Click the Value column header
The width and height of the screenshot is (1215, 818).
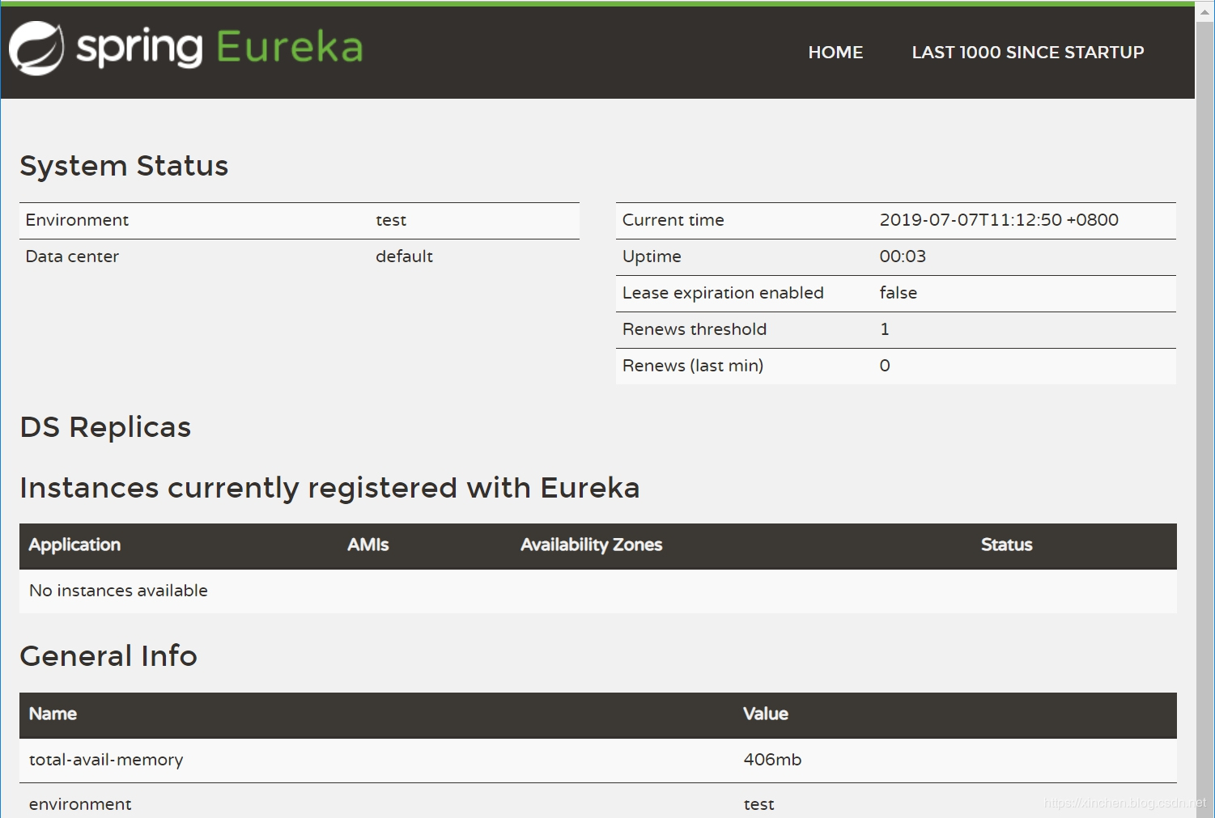766,714
